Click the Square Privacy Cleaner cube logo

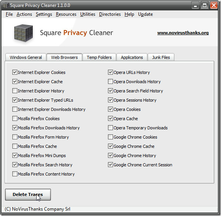[24, 33]
